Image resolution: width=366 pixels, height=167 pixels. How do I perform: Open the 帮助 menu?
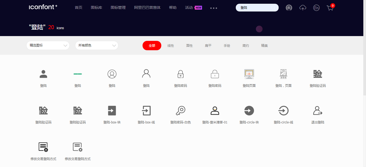click(x=173, y=7)
